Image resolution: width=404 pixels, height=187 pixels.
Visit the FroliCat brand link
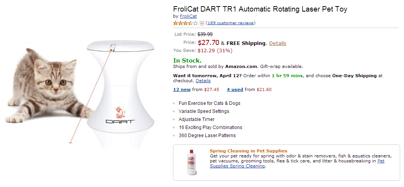click(x=188, y=17)
